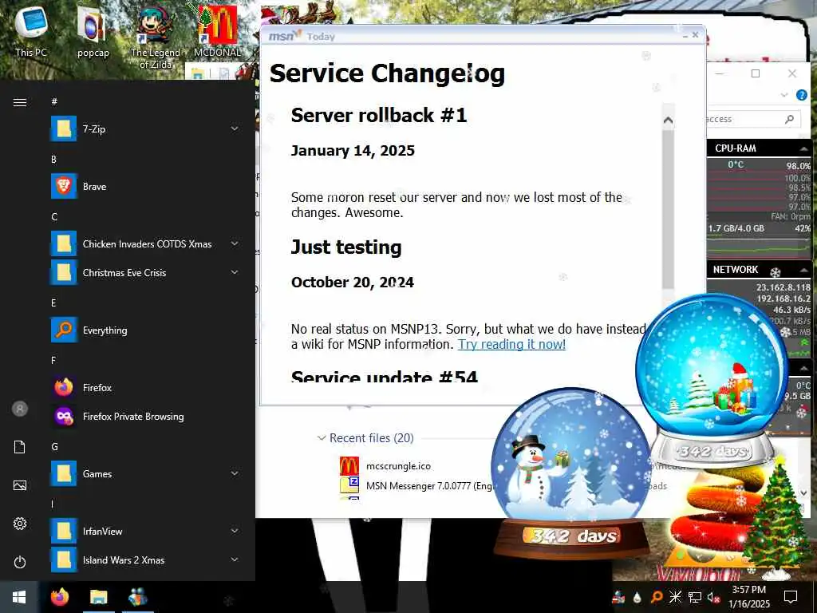Select the popcap desktop icon

(93, 31)
